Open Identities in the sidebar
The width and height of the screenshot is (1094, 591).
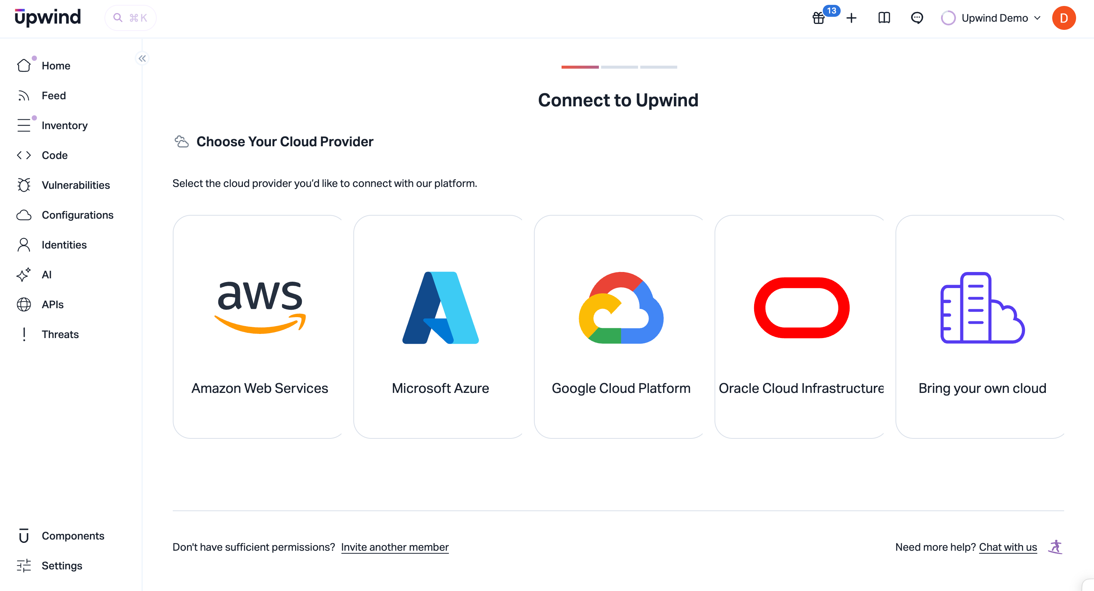point(64,245)
